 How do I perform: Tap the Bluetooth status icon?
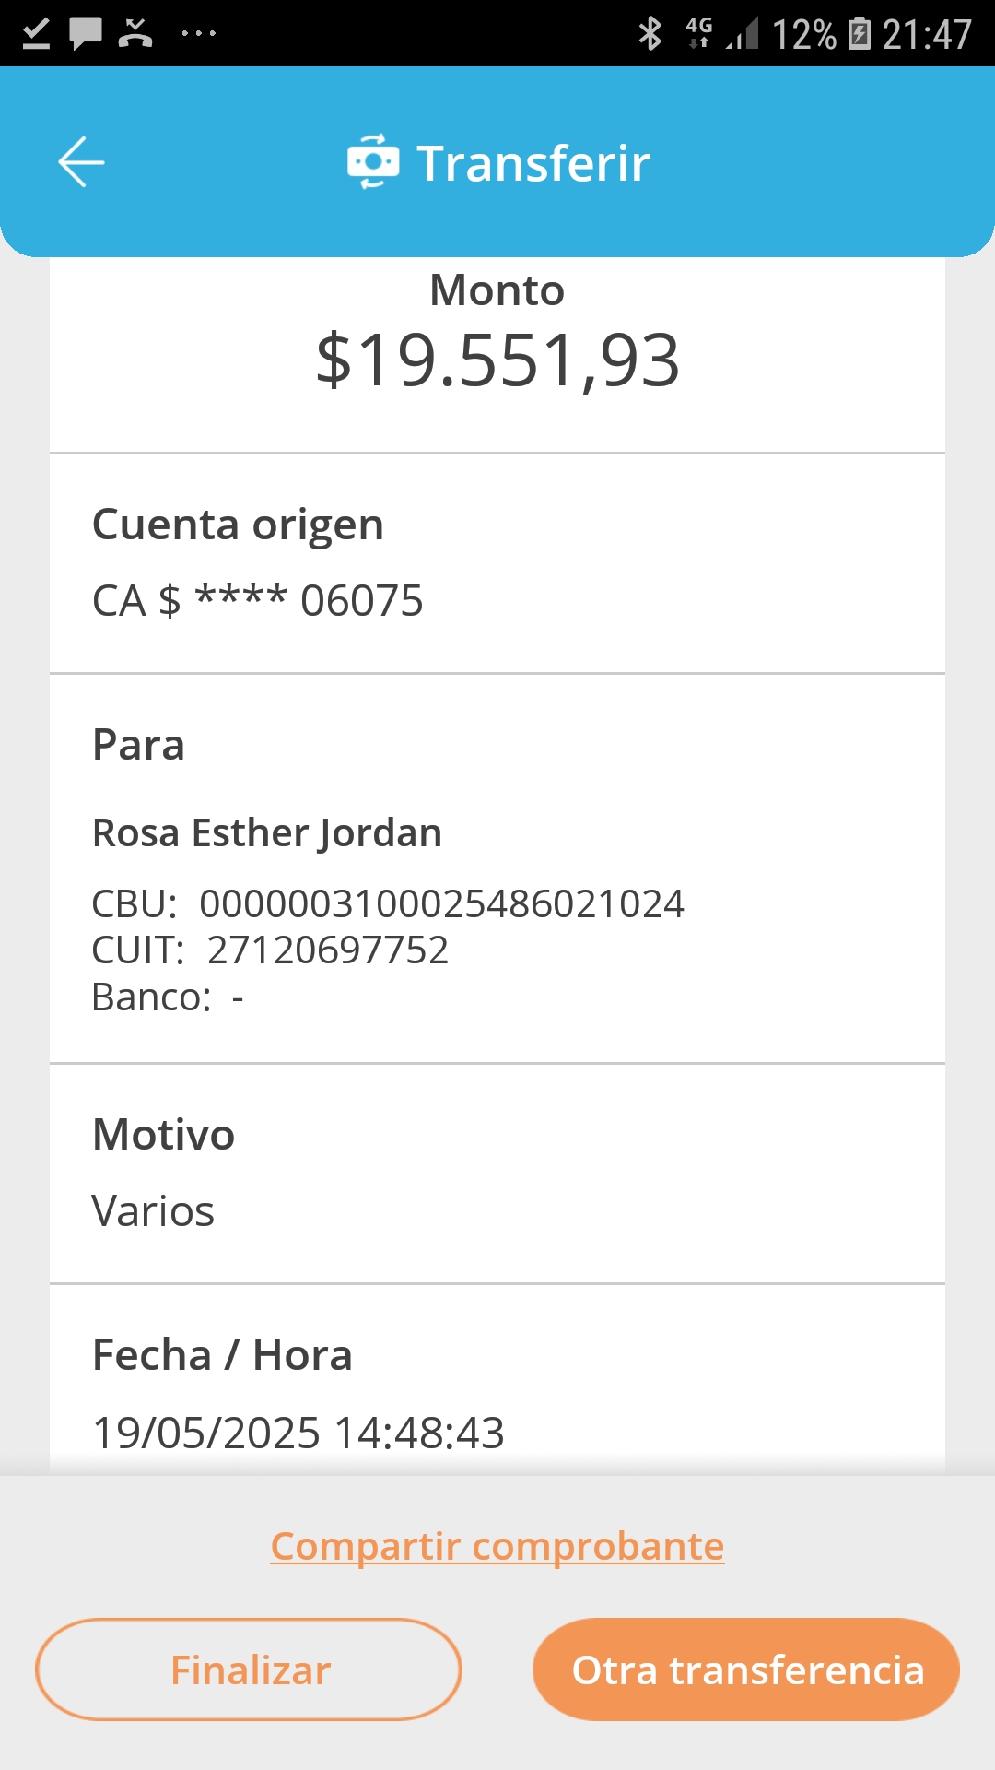[650, 34]
